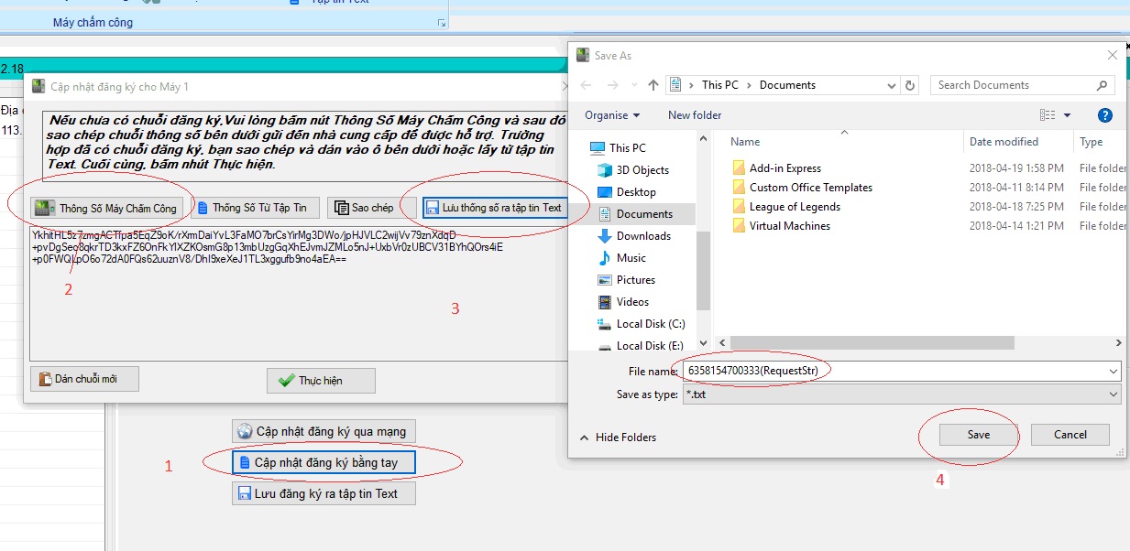
Task: Click the Up arrow navigation icon
Action: (x=653, y=85)
